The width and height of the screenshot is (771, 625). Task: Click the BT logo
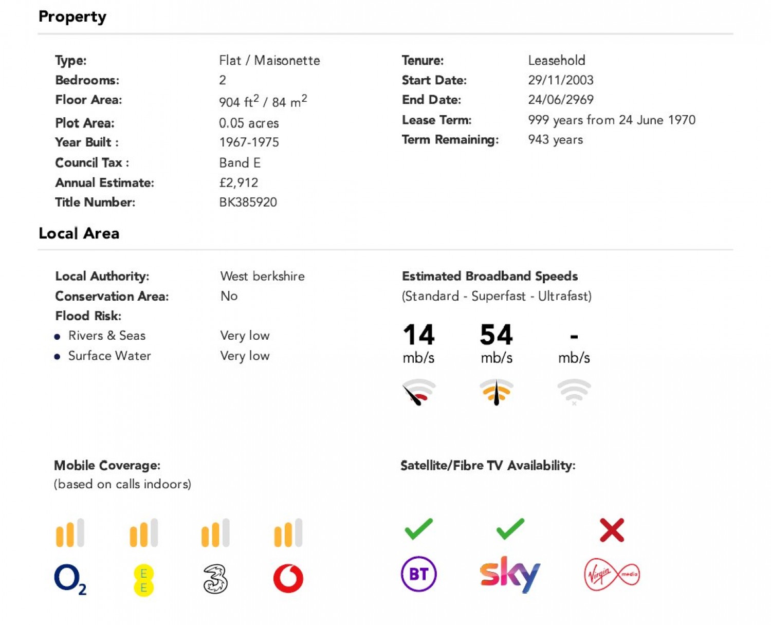419,574
